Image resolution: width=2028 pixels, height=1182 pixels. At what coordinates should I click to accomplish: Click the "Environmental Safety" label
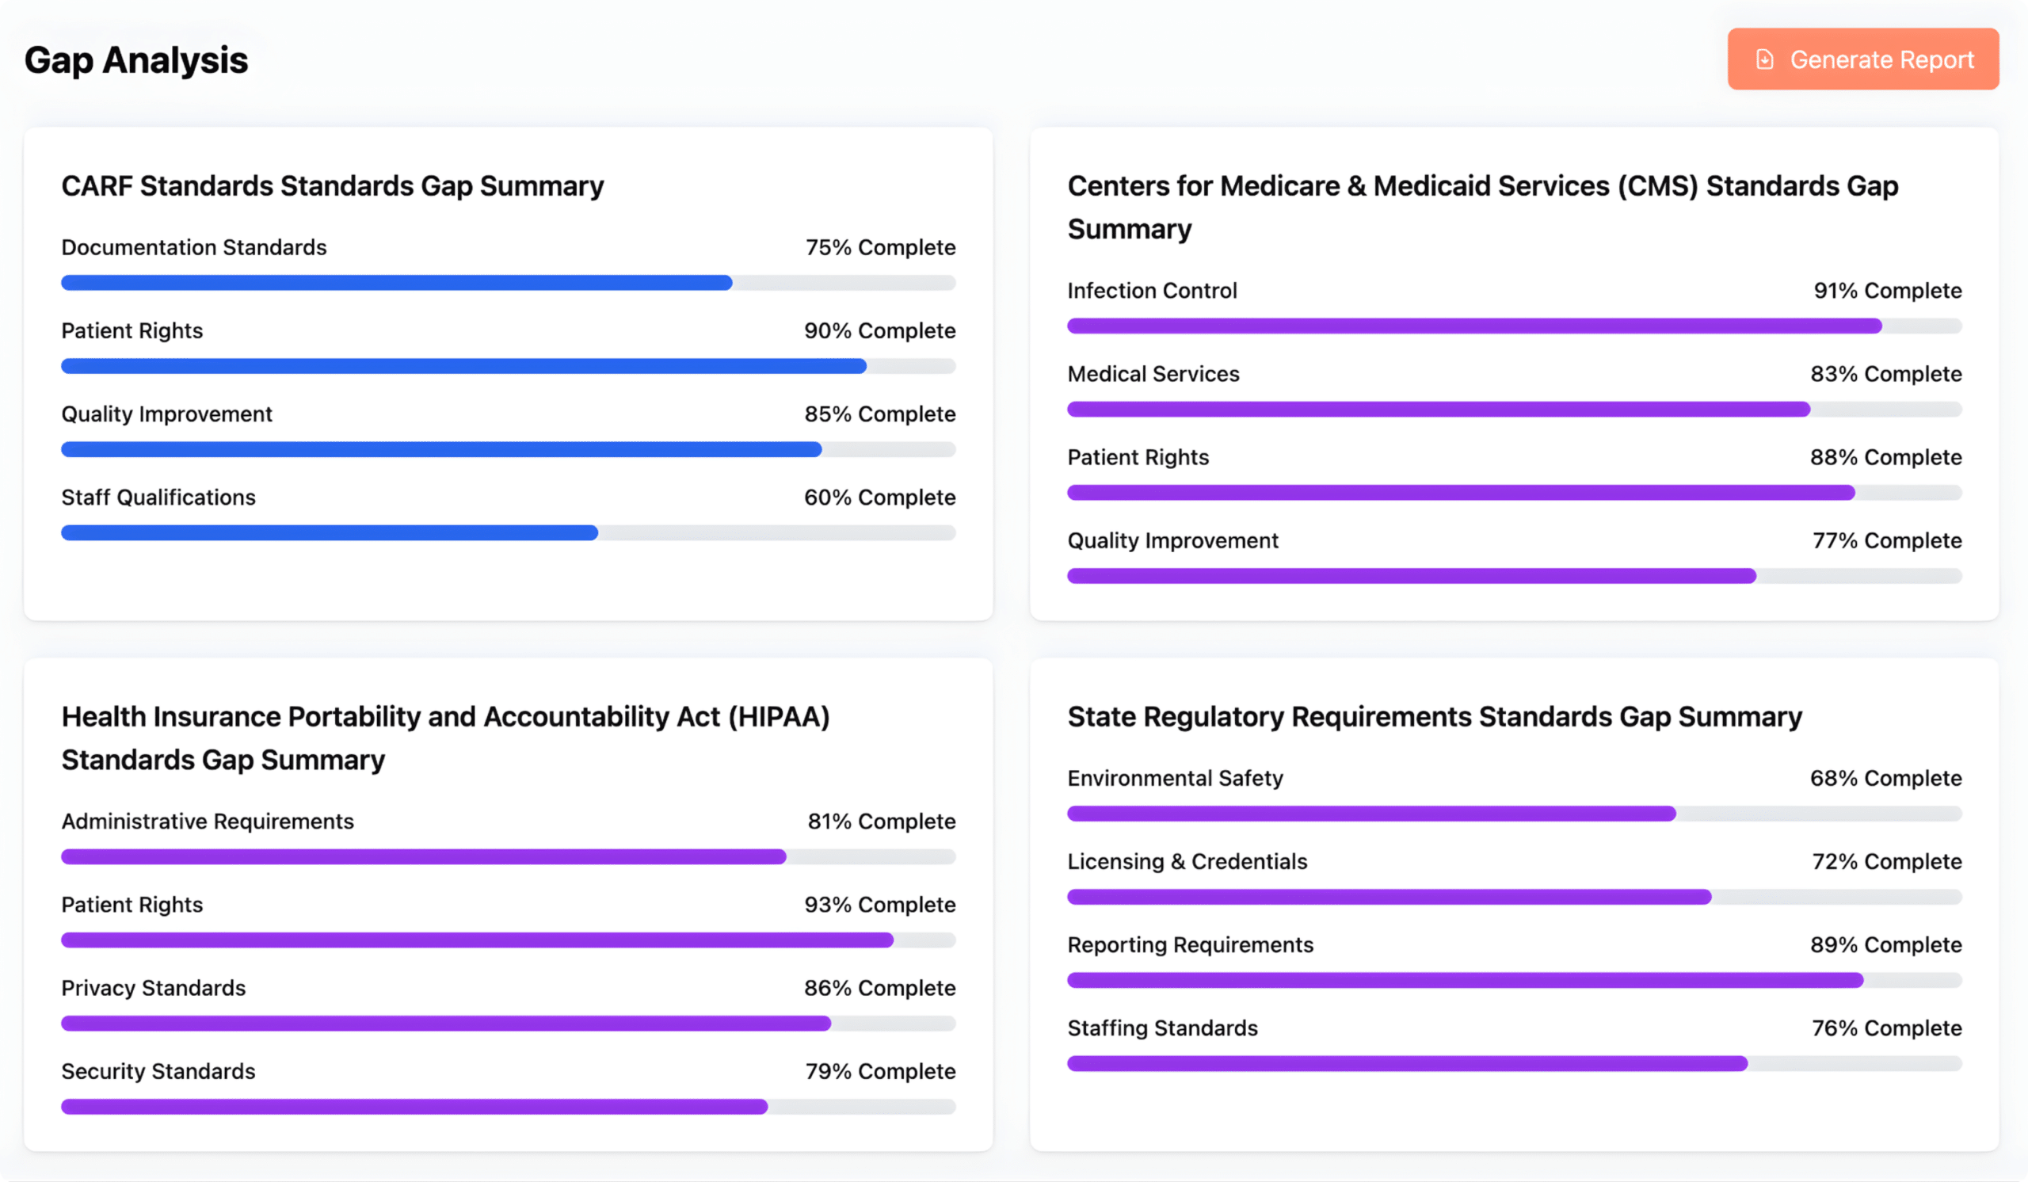click(1175, 779)
